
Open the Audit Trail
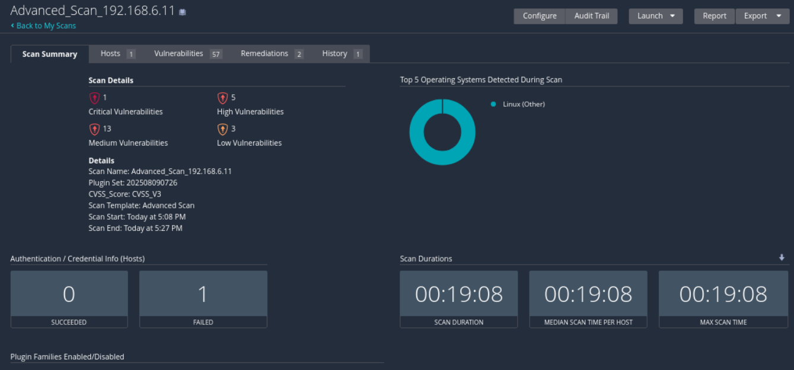[x=591, y=16]
